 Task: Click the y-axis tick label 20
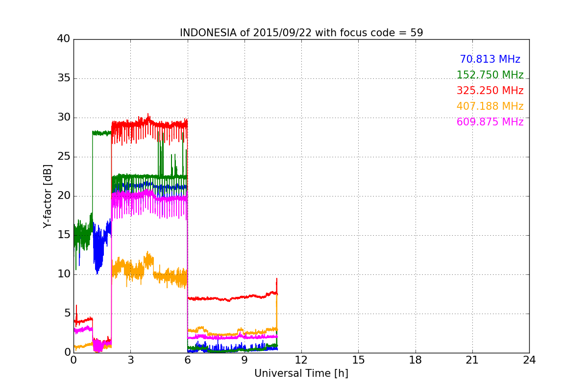(64, 196)
